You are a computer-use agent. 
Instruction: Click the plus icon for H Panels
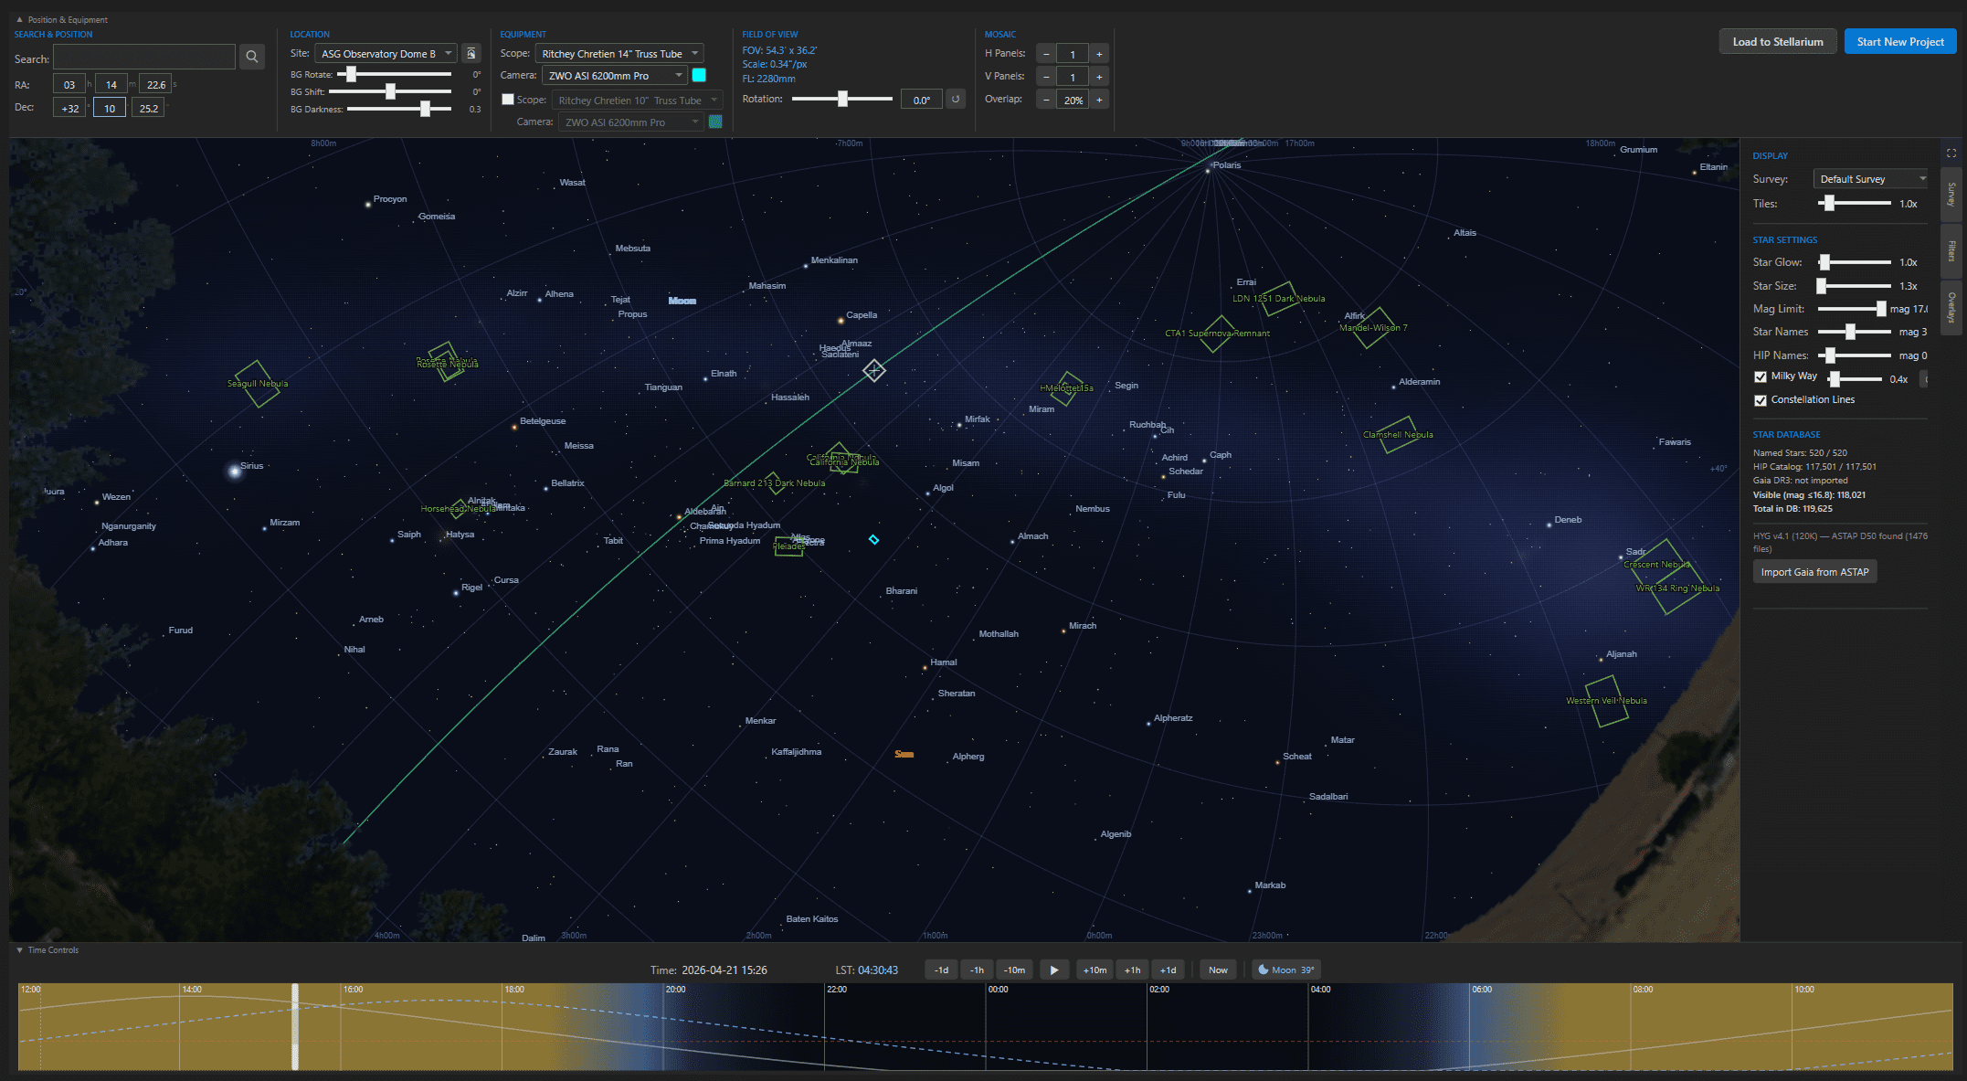pos(1099,54)
